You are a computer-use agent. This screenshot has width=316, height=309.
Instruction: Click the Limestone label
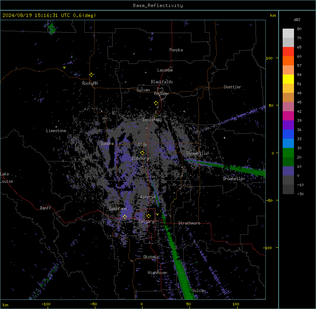click(56, 131)
